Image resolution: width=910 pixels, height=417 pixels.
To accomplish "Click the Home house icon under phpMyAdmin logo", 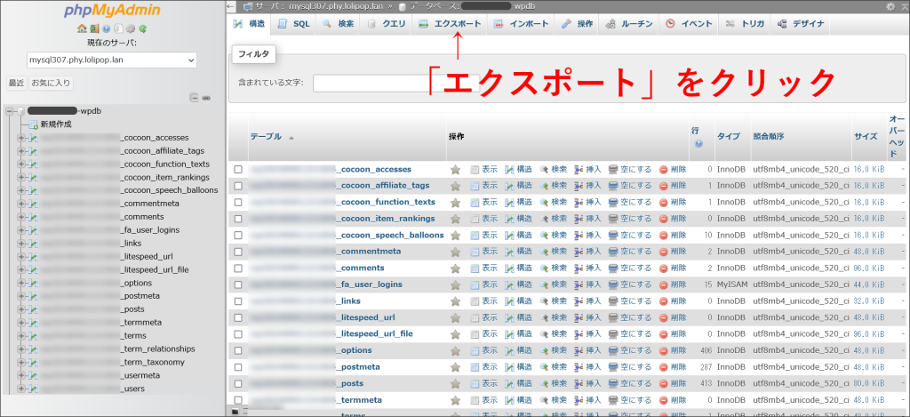I will pos(81,28).
